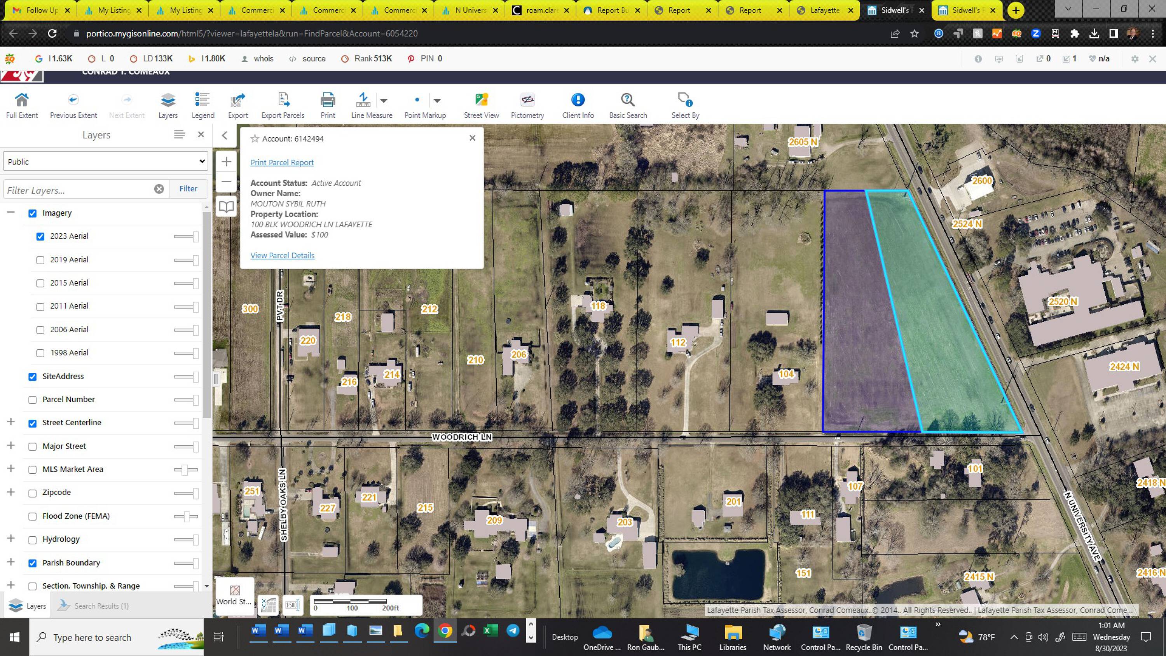1166x656 pixels.
Task: Click the Export Parcels icon
Action: point(283,100)
